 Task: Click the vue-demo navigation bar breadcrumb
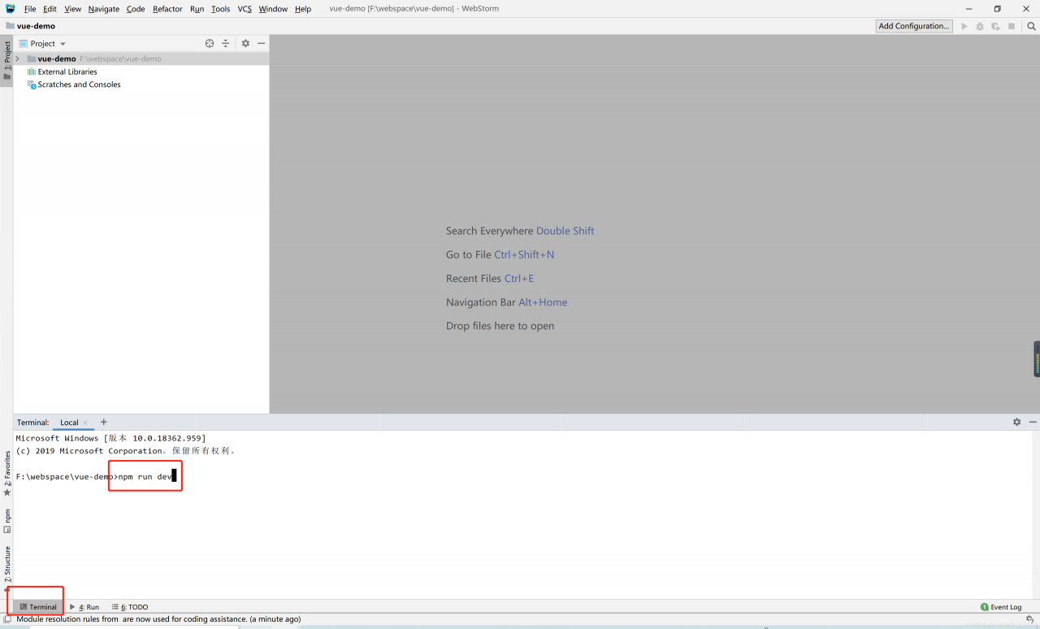click(x=31, y=26)
